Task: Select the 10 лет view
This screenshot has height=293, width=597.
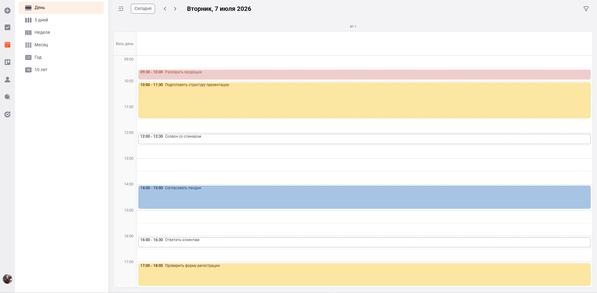Action: 61,70
